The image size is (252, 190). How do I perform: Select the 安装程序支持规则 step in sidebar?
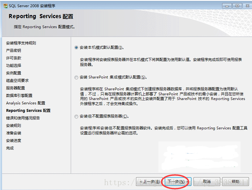pos(21,43)
